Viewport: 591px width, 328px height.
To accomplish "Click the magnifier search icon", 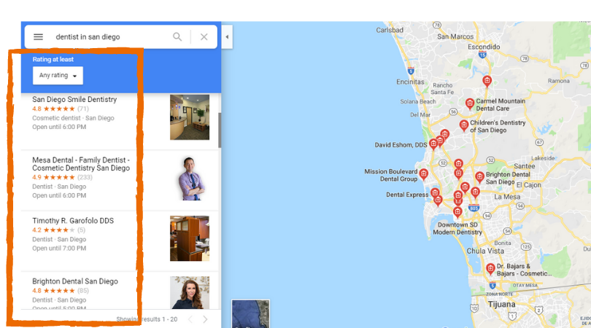I will coord(177,37).
